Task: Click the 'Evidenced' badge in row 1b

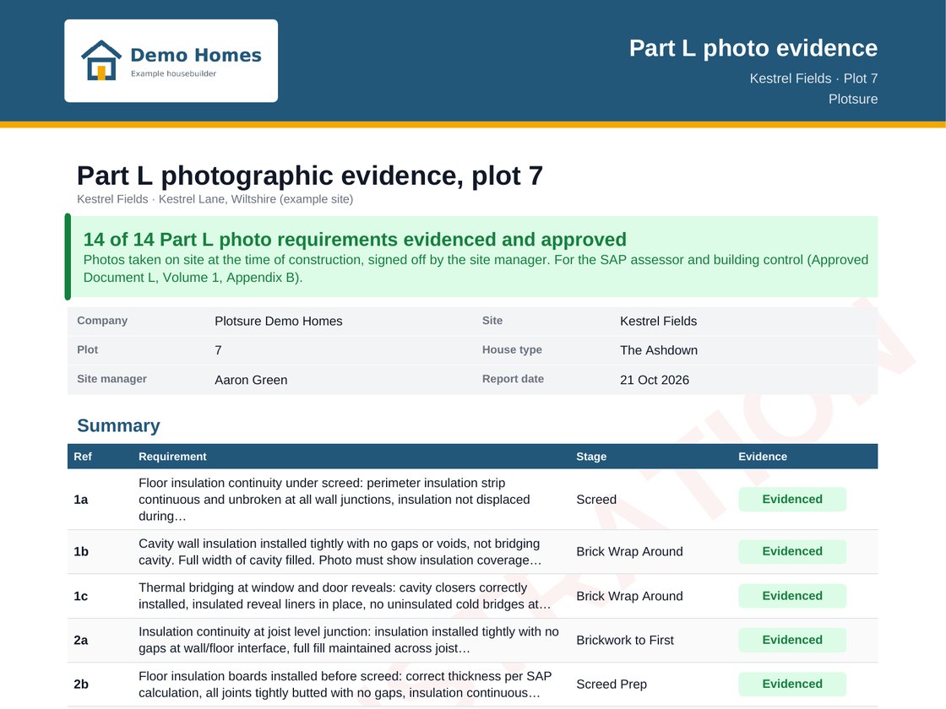Action: pos(791,551)
